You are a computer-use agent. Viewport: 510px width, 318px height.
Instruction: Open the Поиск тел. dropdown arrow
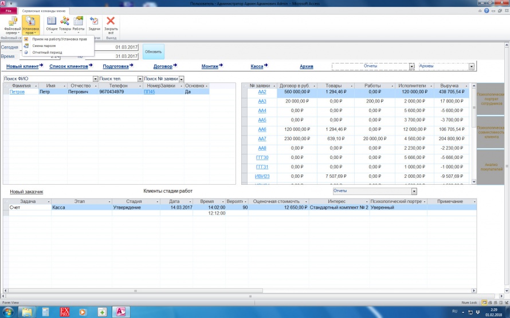139,79
